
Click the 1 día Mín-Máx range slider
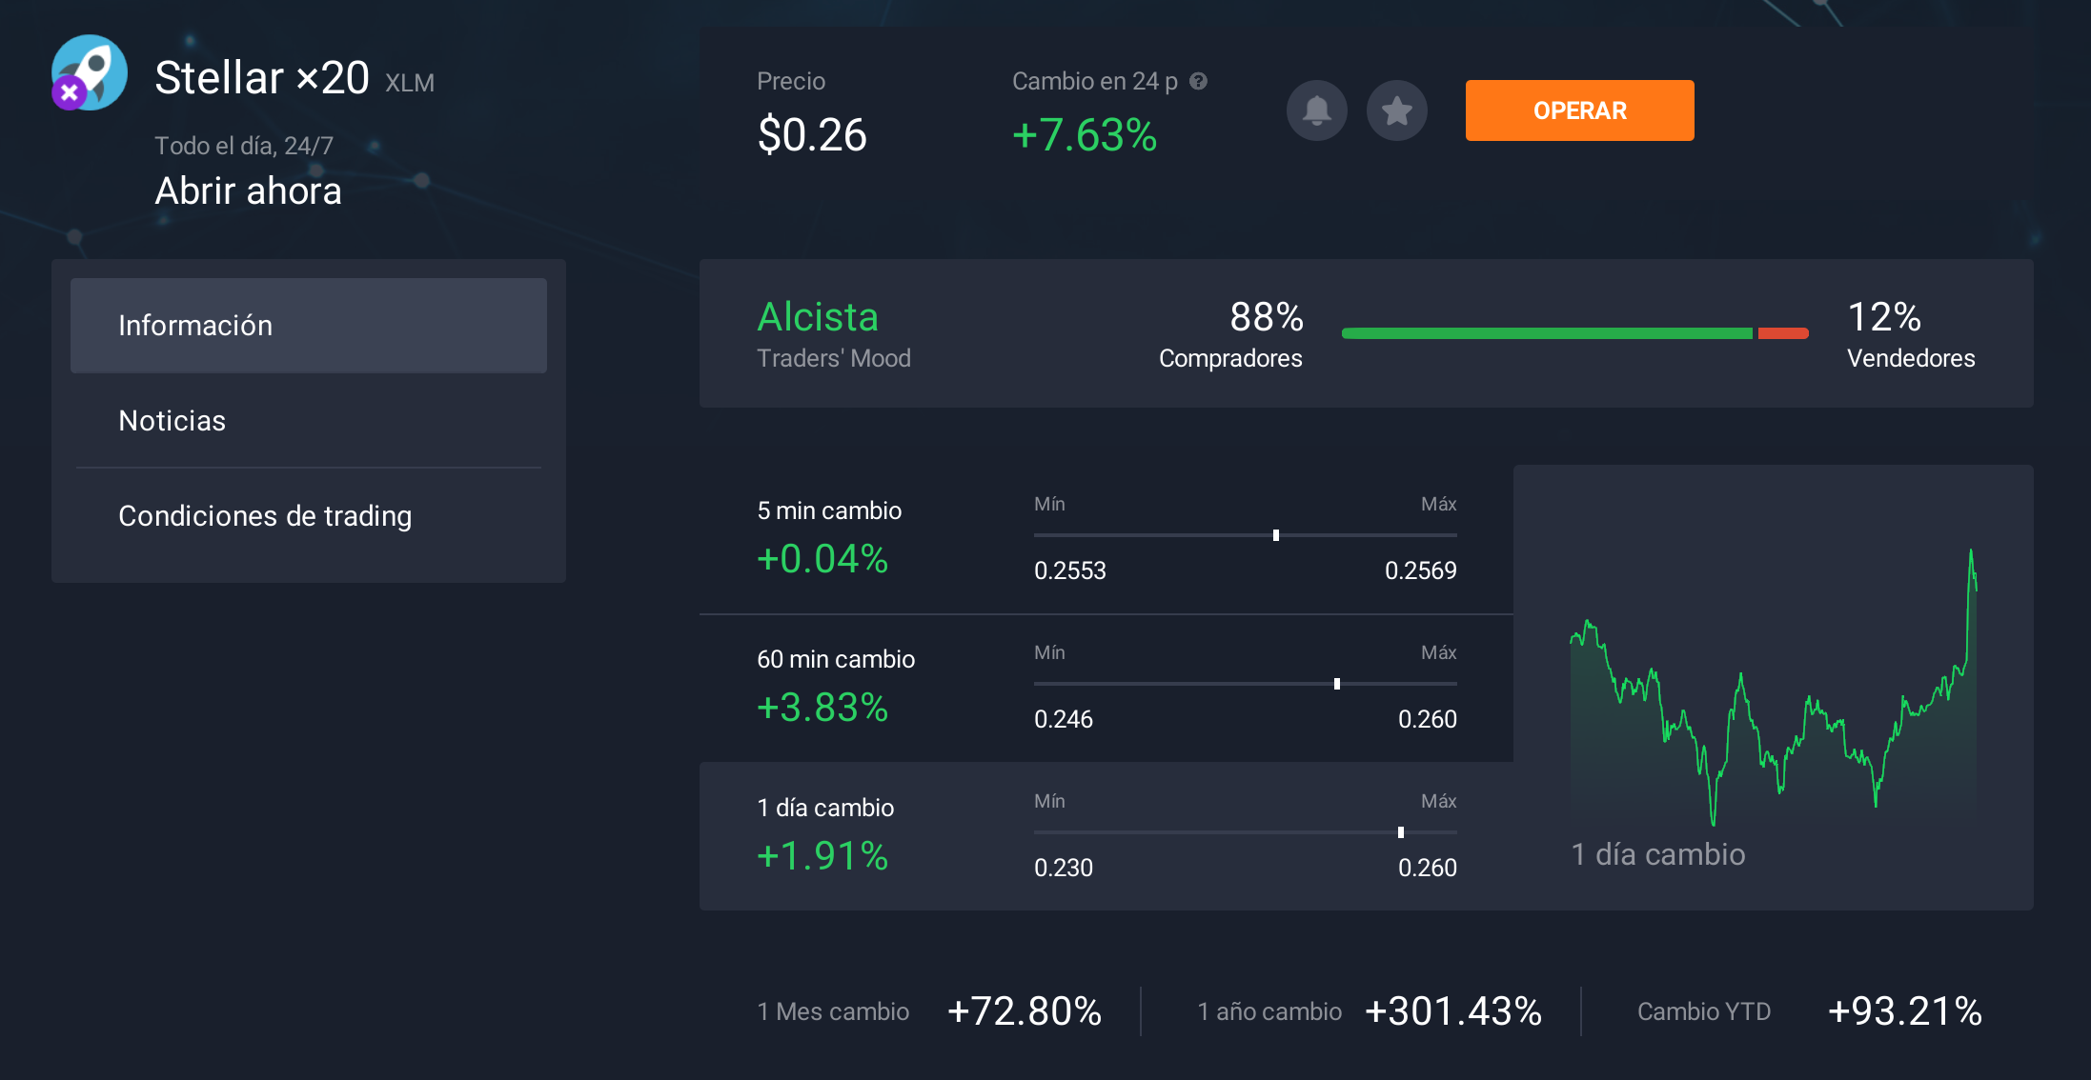pos(1246,832)
